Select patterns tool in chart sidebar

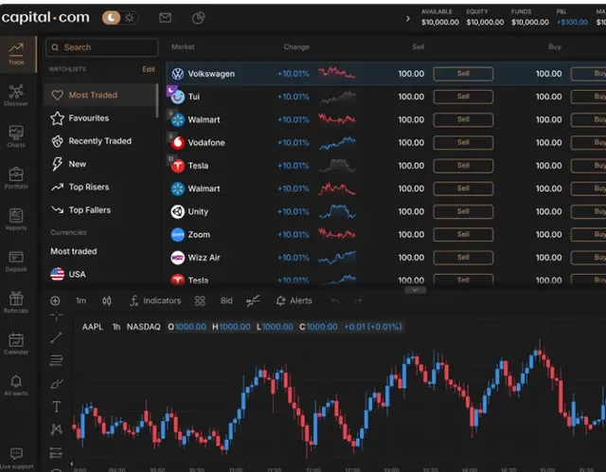tap(57, 429)
